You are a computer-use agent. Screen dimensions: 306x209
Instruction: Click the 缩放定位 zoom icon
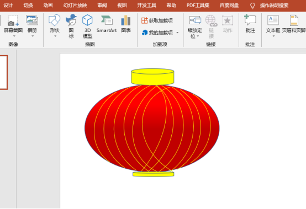[x=195, y=20]
